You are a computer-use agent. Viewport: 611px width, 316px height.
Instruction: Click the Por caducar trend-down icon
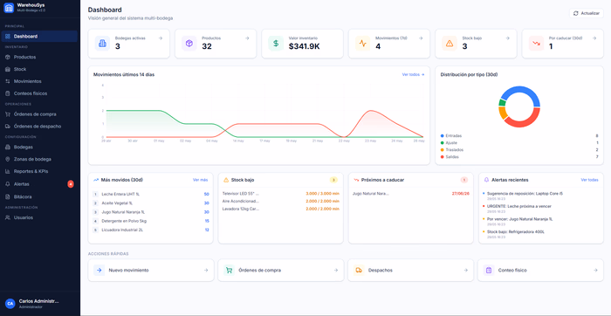(x=537, y=44)
